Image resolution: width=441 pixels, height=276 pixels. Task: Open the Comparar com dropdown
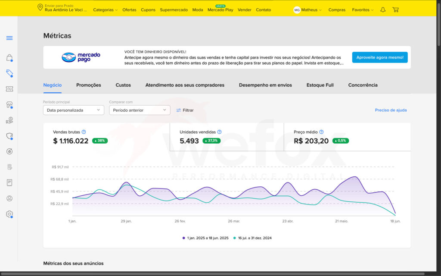140,110
